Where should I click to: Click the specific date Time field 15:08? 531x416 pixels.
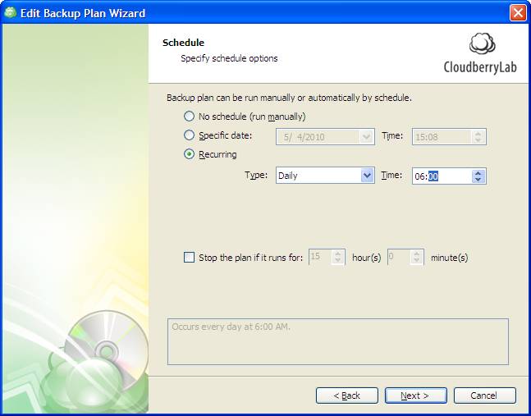click(449, 137)
